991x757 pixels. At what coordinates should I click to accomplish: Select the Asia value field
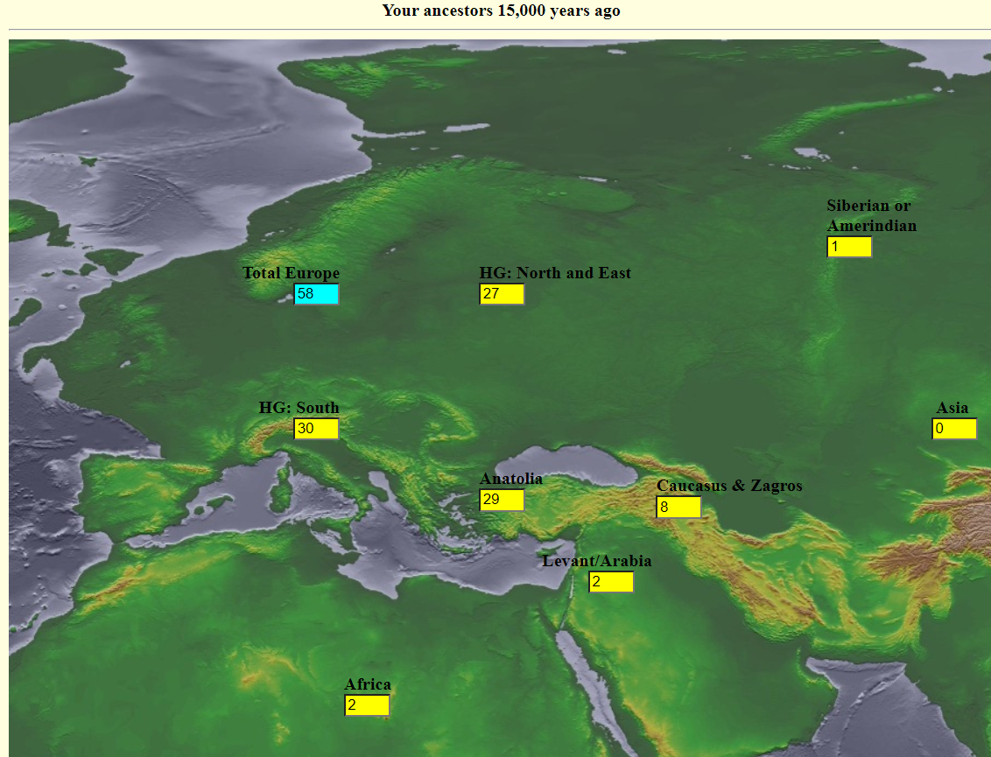[954, 429]
